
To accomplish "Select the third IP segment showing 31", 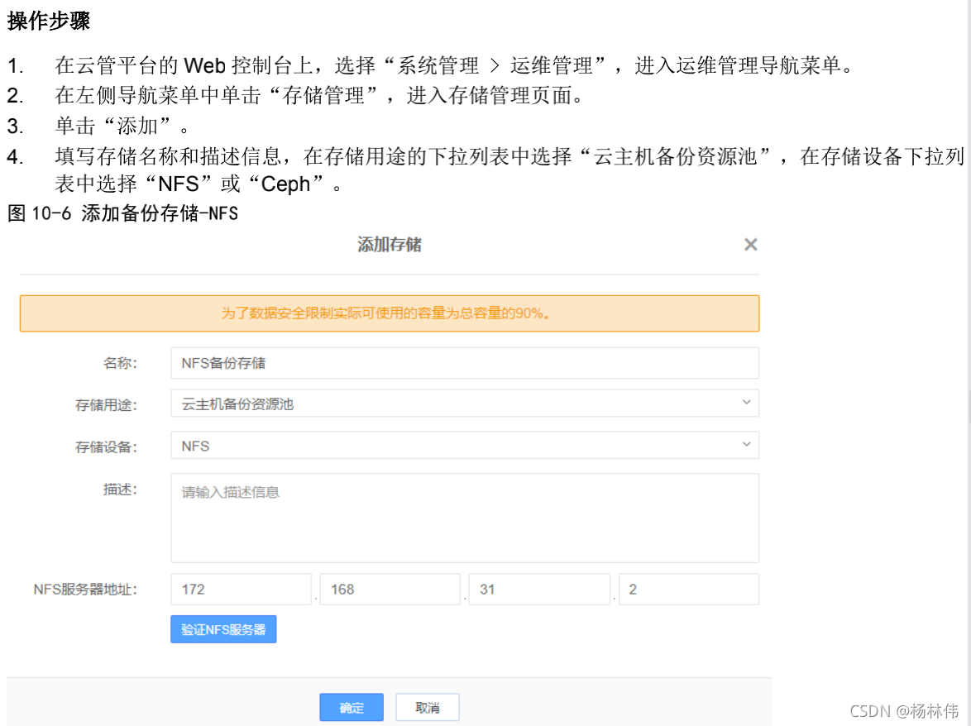I will 539,589.
